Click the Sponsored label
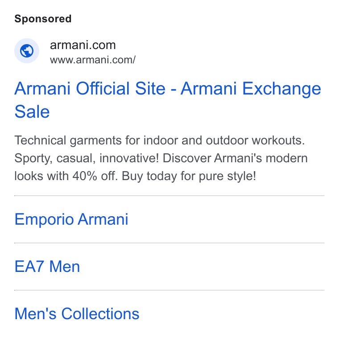 pos(43,19)
